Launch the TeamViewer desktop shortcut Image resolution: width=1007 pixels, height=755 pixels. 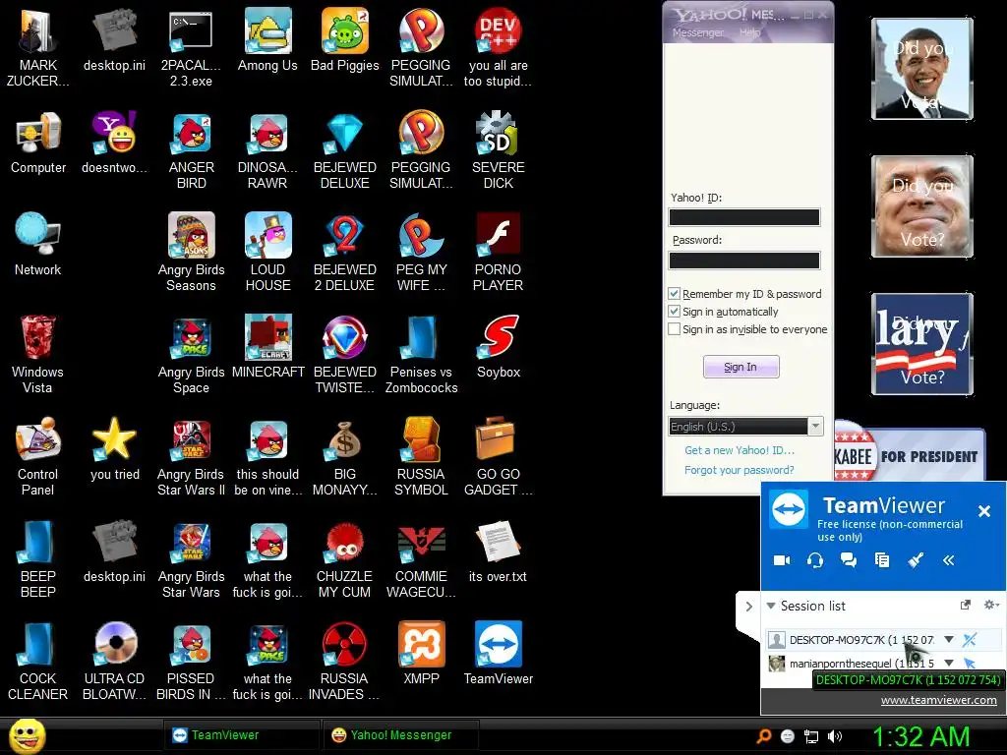pos(499,653)
